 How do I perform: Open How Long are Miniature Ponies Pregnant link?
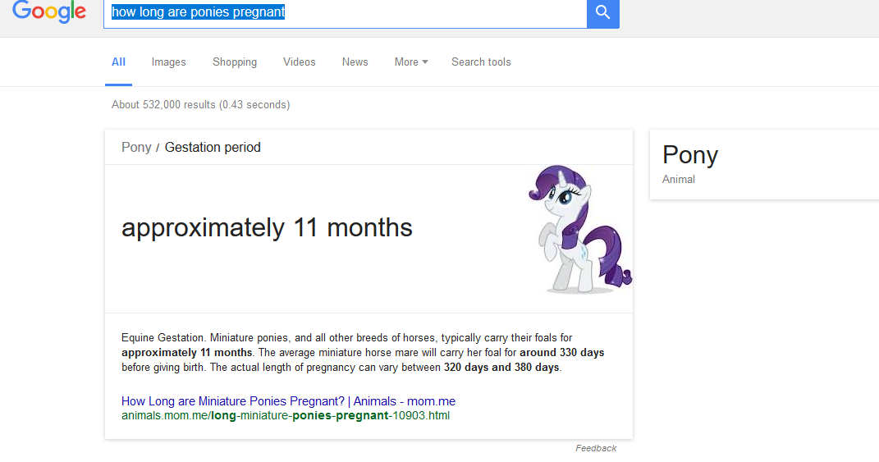point(288,401)
